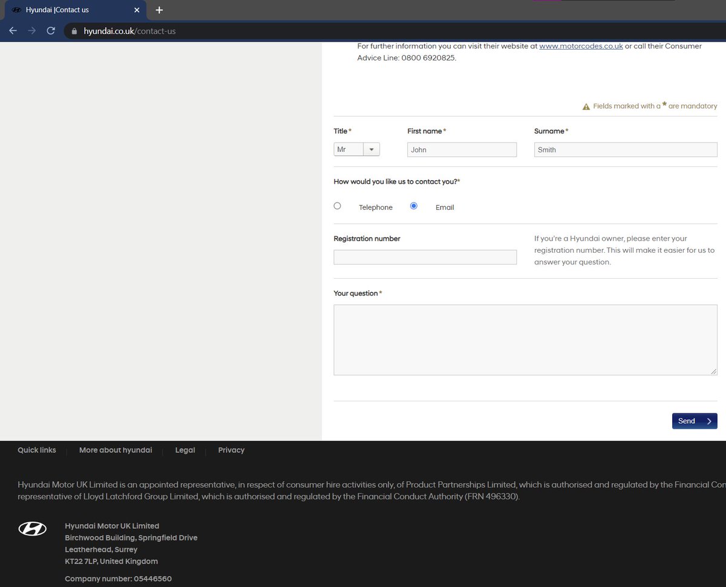The width and height of the screenshot is (726, 587).
Task: Open More about hyundai footer menu
Action: [x=116, y=450]
